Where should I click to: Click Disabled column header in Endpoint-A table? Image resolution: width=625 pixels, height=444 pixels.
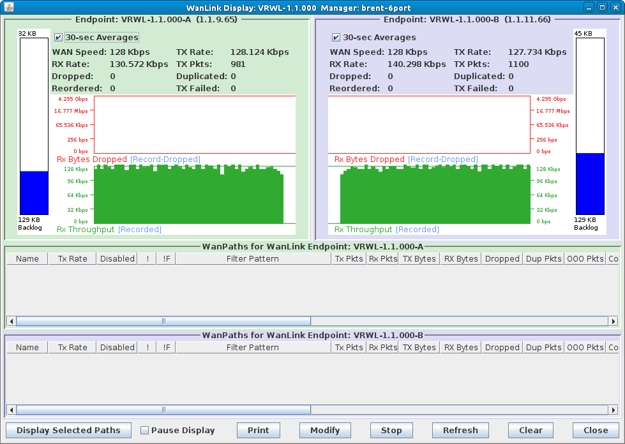coord(117,259)
